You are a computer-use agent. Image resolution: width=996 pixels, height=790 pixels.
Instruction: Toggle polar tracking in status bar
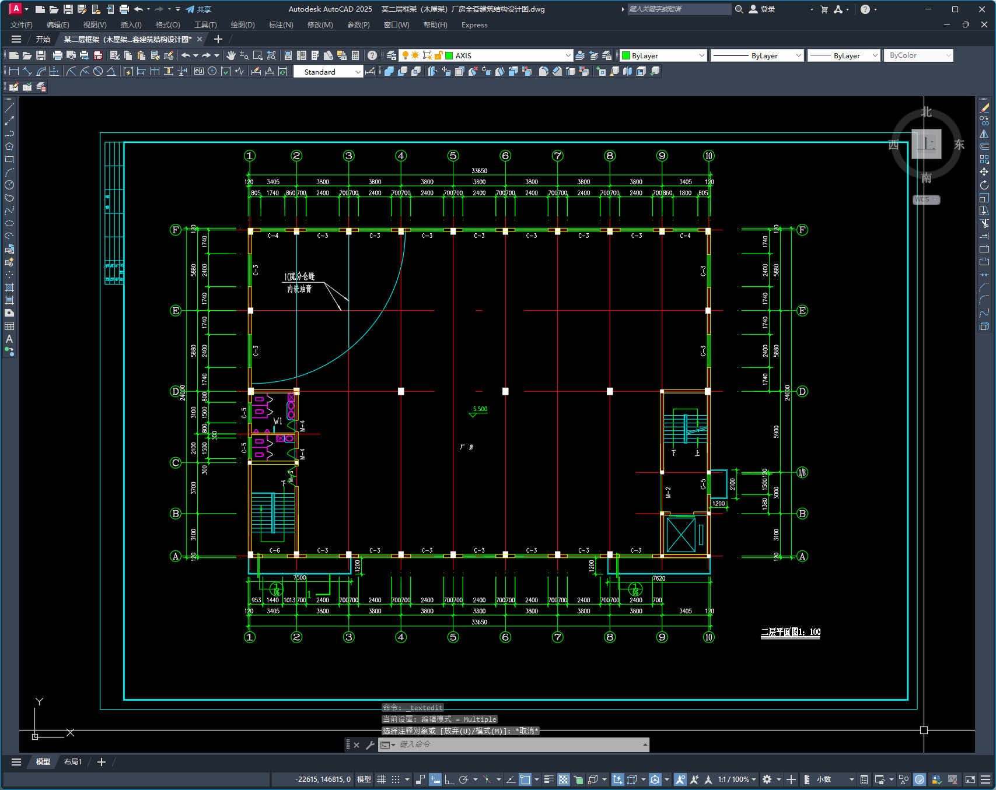click(464, 780)
